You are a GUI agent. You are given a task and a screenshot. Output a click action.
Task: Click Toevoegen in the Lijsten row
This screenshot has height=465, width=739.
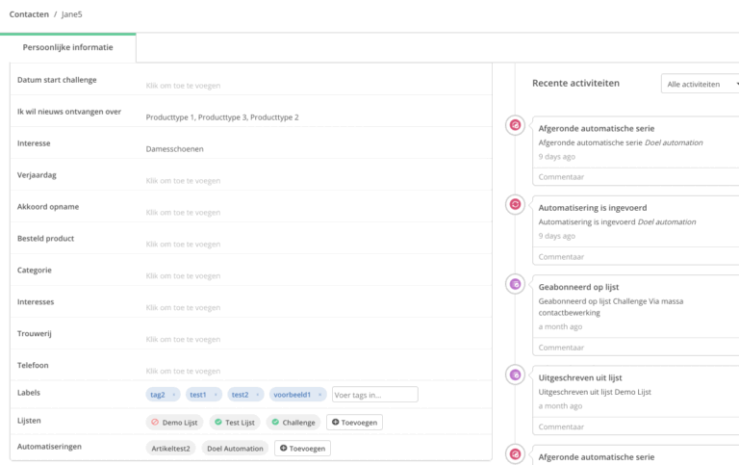click(354, 422)
